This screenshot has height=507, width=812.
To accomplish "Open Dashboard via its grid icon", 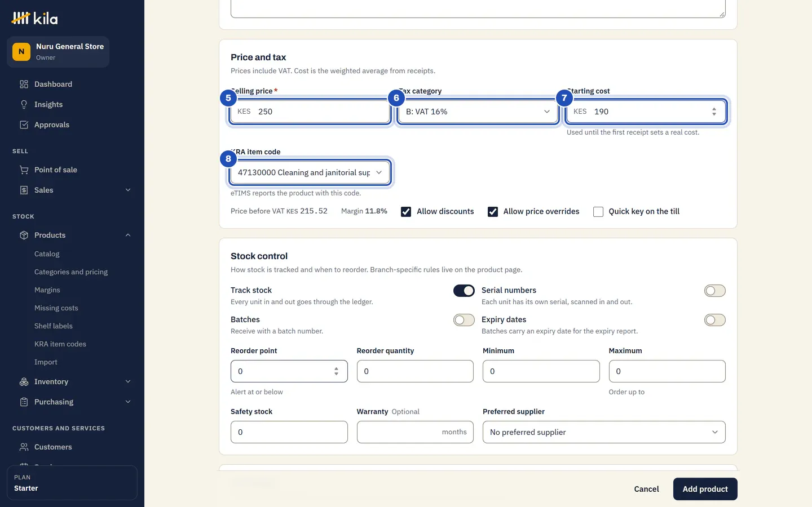I will click(x=24, y=84).
